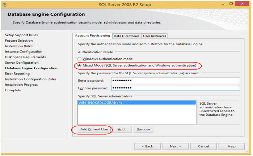Viewport: 253px width, 156px height.
Task: Click Complete step in sidebar
Action: tap(13, 90)
